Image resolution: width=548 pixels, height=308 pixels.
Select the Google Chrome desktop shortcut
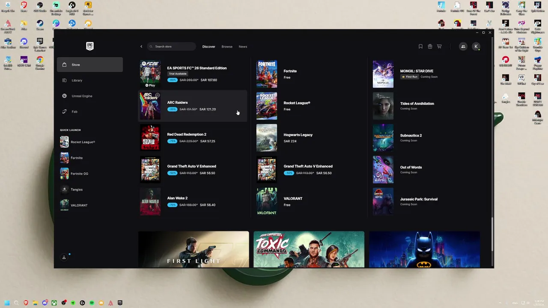[x=40, y=63]
